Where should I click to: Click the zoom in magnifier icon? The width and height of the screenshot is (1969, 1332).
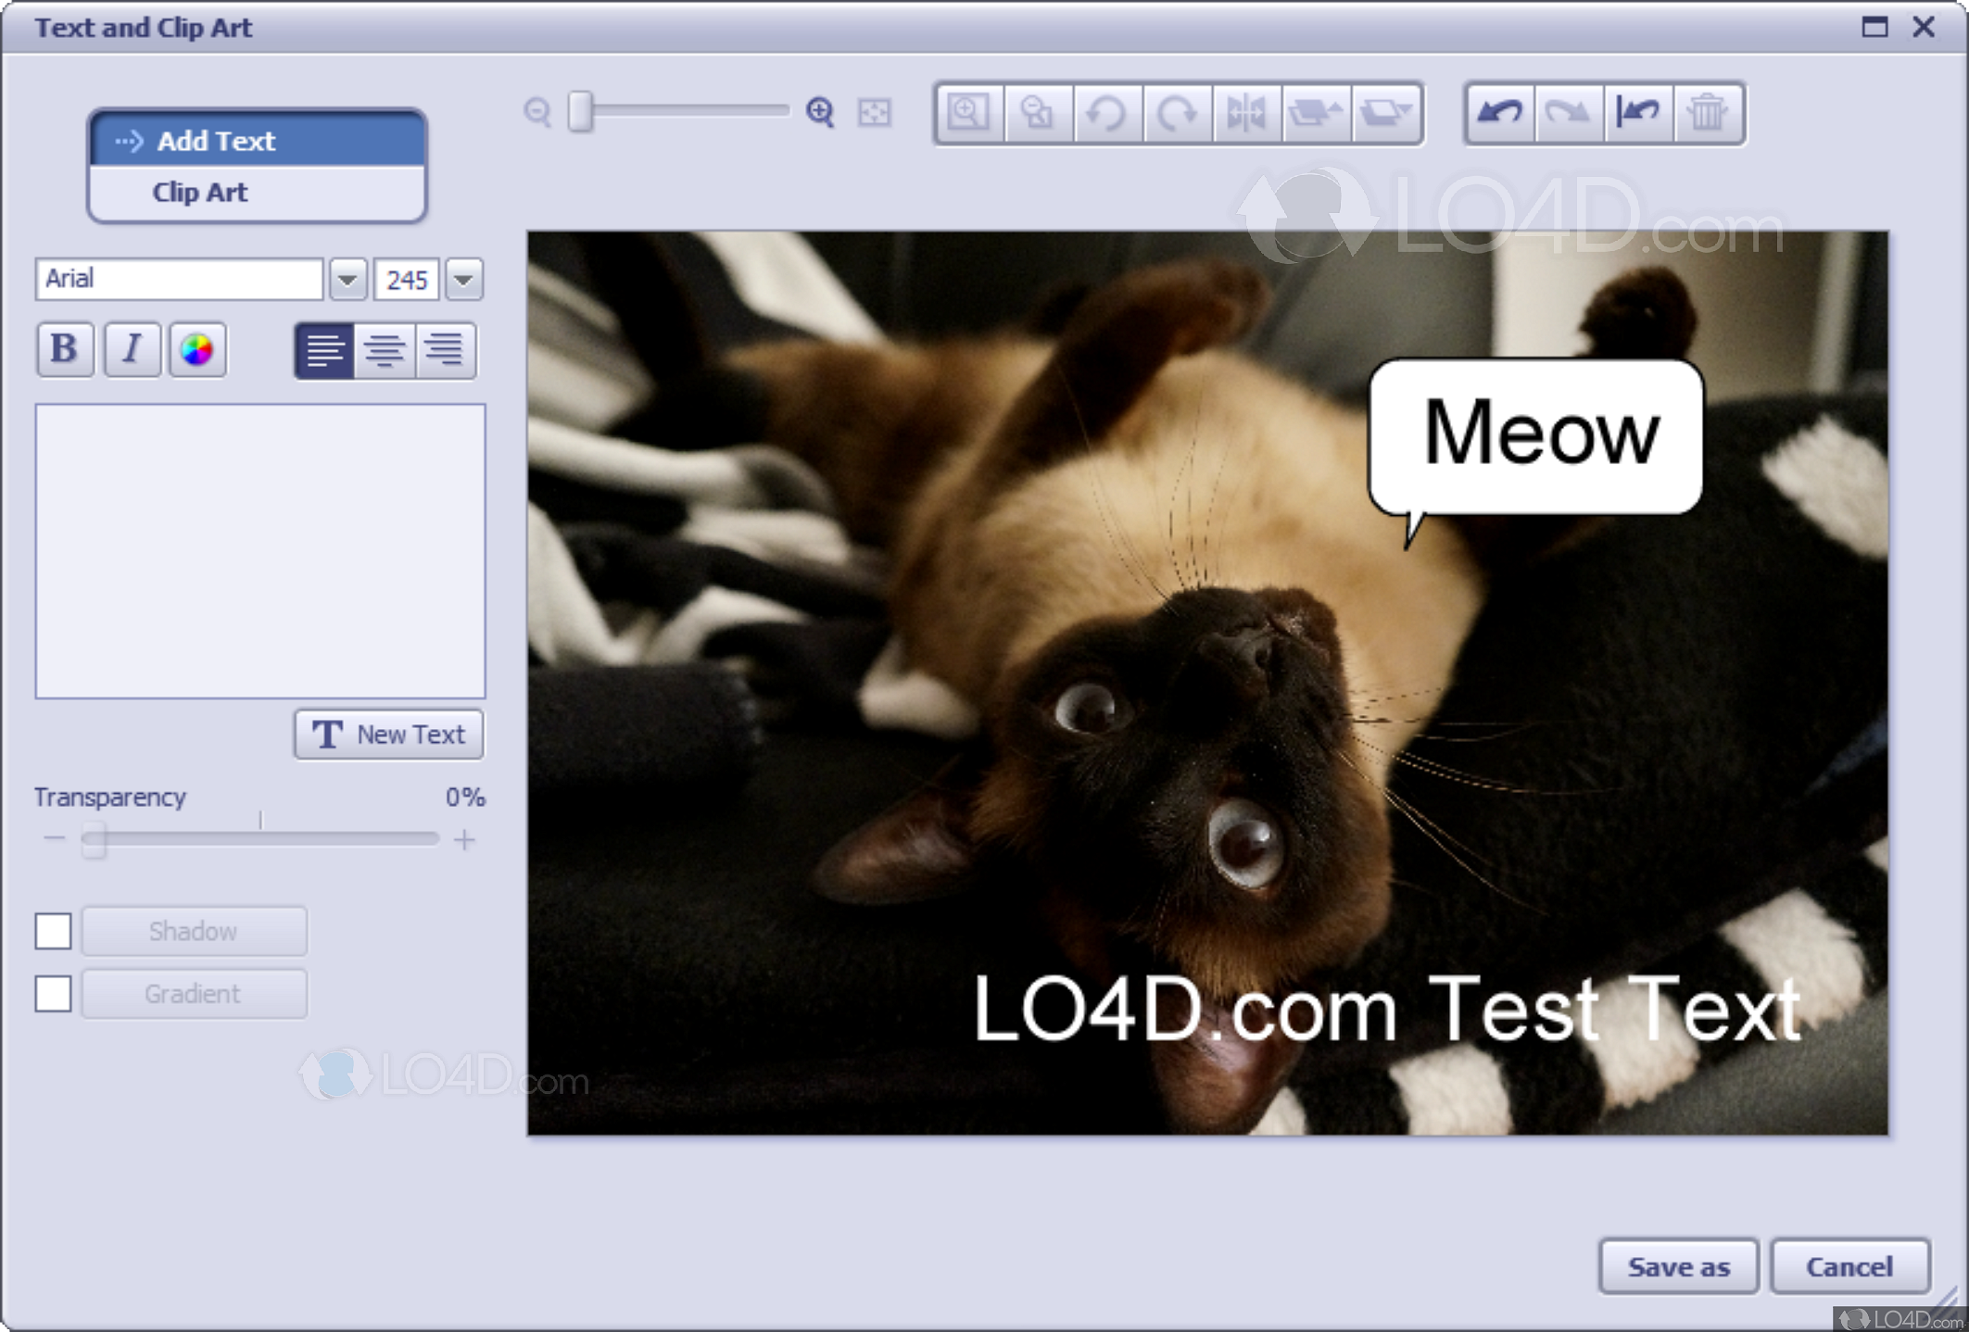pyautogui.click(x=820, y=112)
